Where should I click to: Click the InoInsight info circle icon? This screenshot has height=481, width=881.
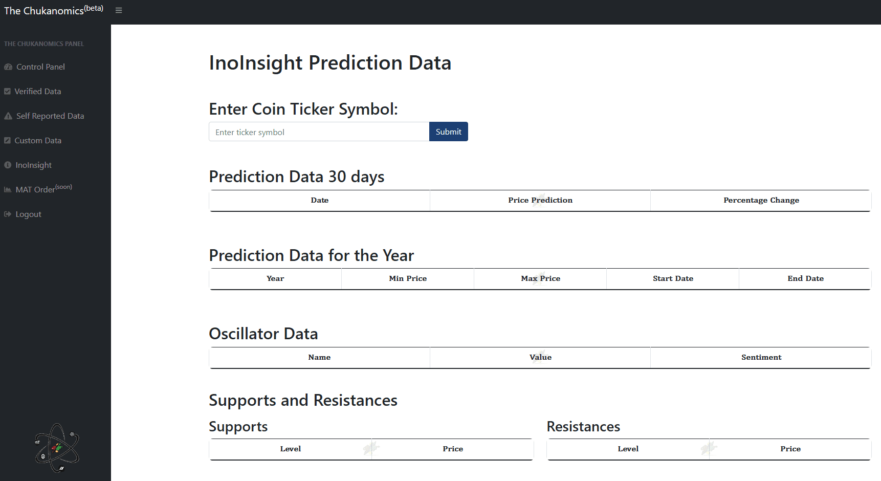pyautogui.click(x=8, y=165)
